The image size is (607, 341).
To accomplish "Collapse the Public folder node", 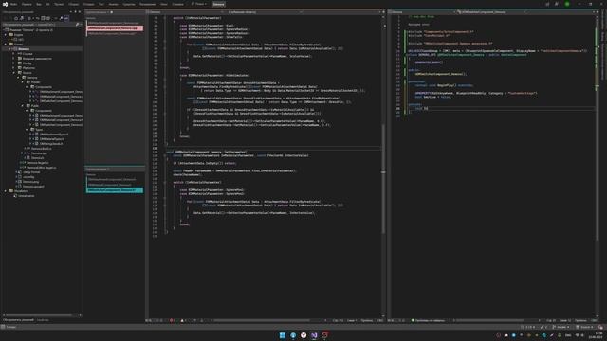I will 23,105.
